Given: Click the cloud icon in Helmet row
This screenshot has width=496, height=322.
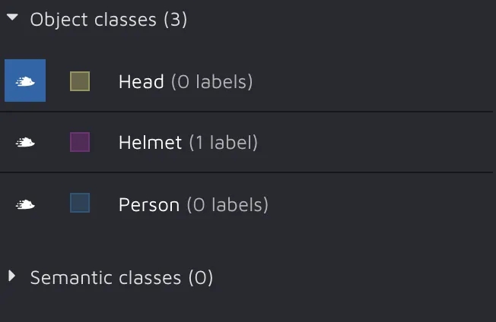Looking at the screenshot, I should tap(25, 142).
